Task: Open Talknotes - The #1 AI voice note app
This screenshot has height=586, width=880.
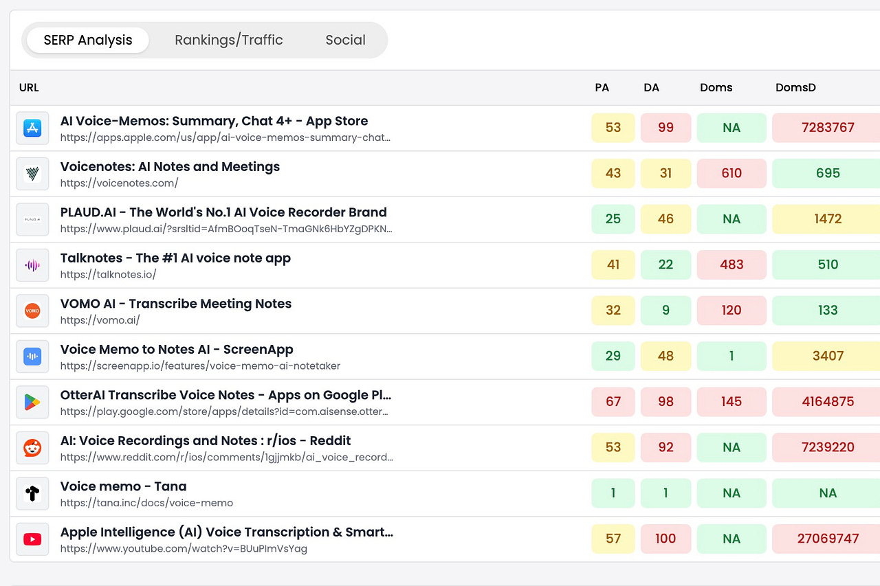Action: point(175,258)
